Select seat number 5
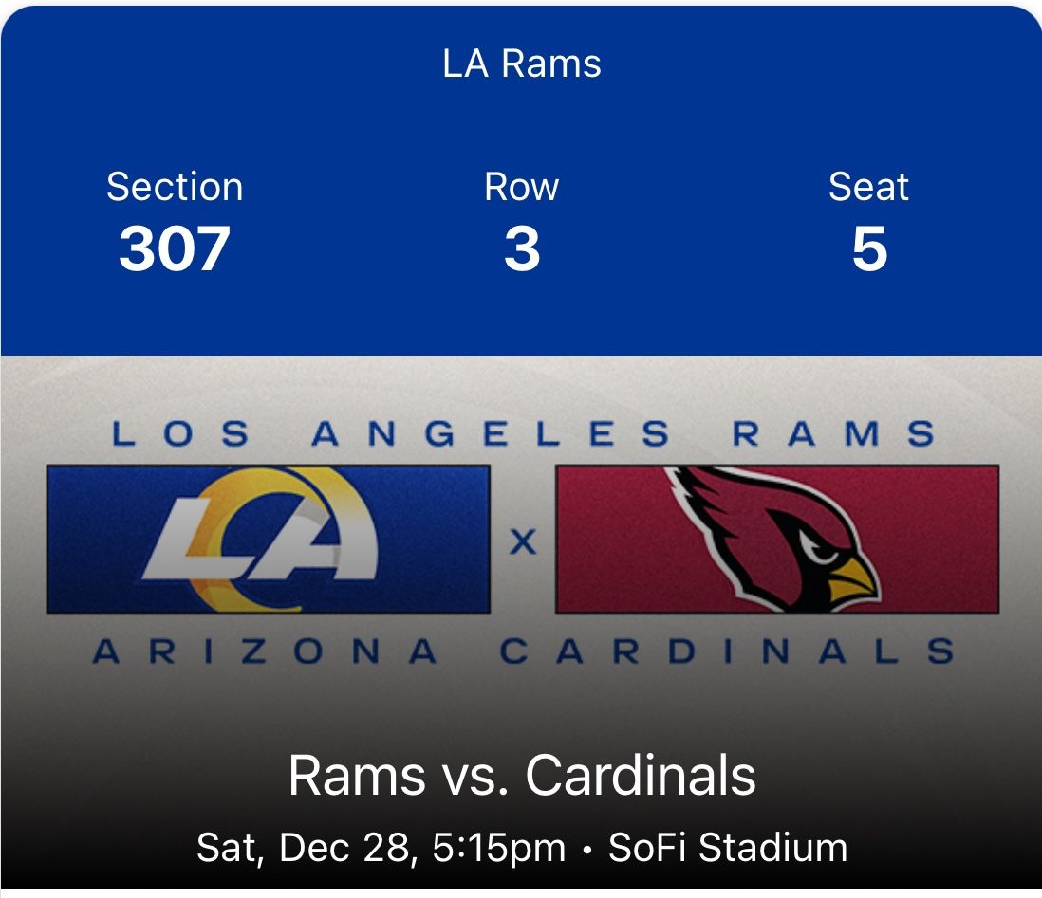The image size is (1042, 898). [868, 248]
